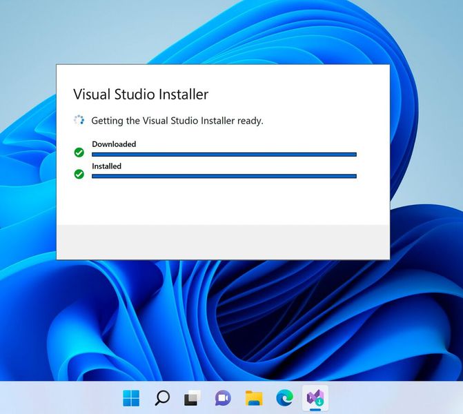Image resolution: width=463 pixels, height=414 pixels.
Task: Click the 'Visual Studio Installer' heading
Action: 141,95
